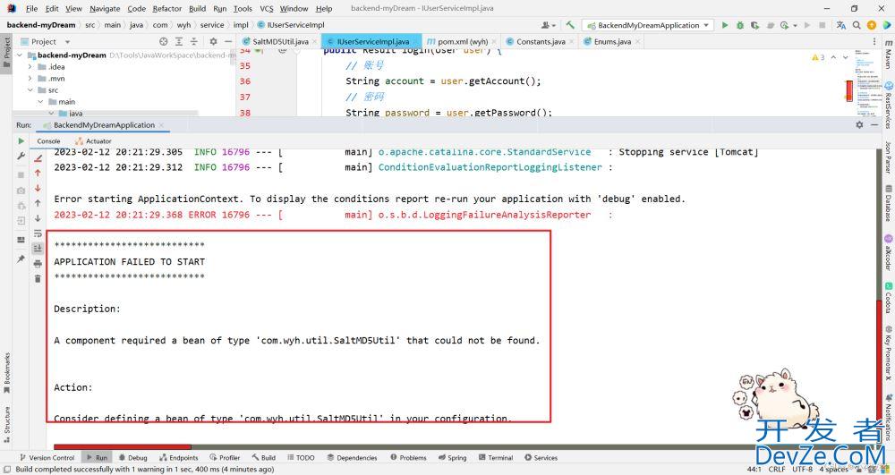Viewport: 895px width, 475px height.
Task: Open Endpoints tool window
Action: 179,457
